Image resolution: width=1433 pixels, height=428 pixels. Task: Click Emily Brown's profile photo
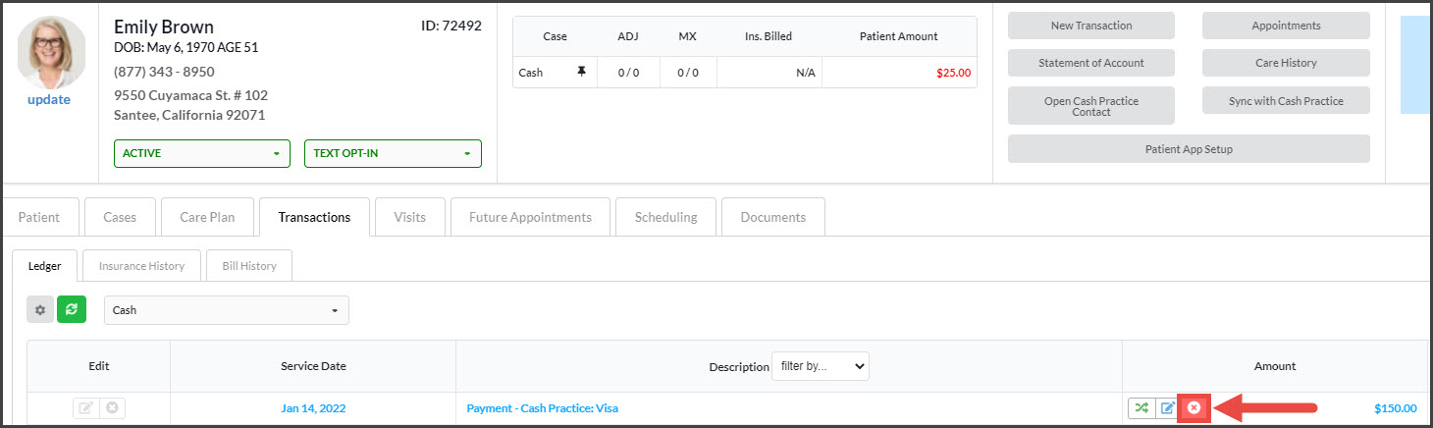point(51,53)
